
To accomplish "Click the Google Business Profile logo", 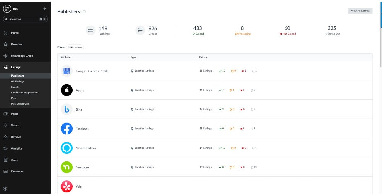I will tap(66, 71).
